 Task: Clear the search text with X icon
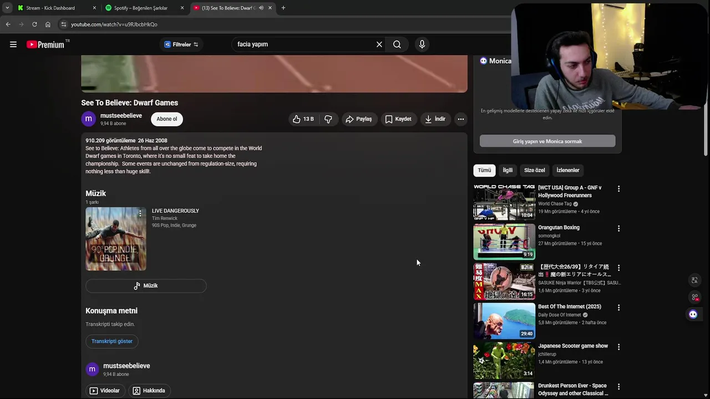(379, 44)
